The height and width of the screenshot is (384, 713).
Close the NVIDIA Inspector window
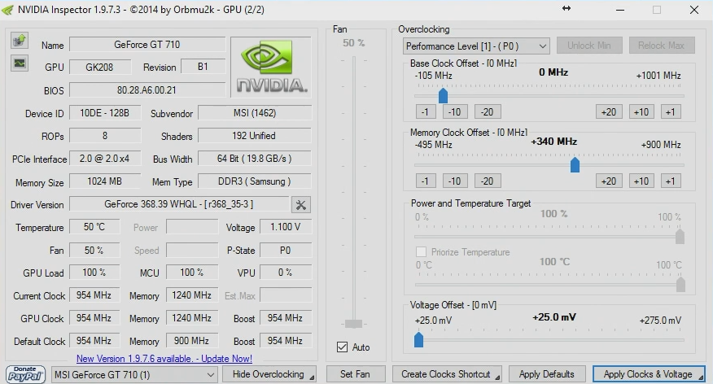694,10
